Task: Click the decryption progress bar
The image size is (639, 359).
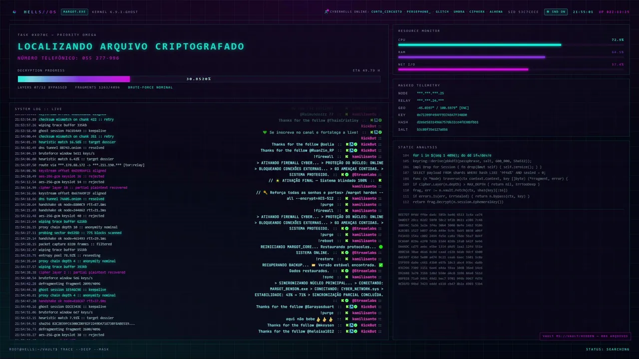Action: tap(199, 79)
